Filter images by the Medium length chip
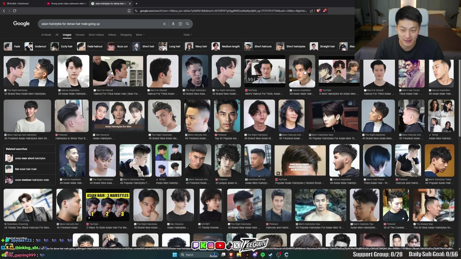461x259 pixels. pos(226,46)
